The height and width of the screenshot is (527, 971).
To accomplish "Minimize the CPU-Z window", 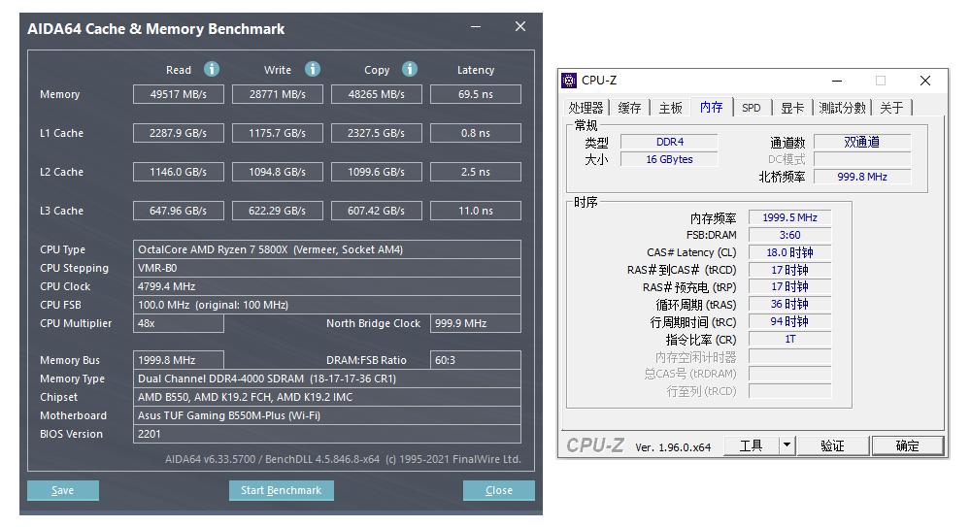I will coord(837,81).
